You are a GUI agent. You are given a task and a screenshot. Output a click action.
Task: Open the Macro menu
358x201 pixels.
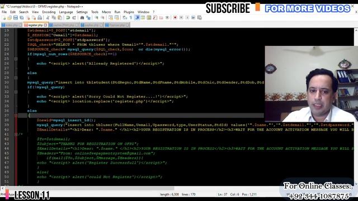(x=106, y=12)
